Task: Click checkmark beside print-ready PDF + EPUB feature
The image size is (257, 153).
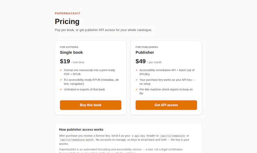Action: click(61, 70)
